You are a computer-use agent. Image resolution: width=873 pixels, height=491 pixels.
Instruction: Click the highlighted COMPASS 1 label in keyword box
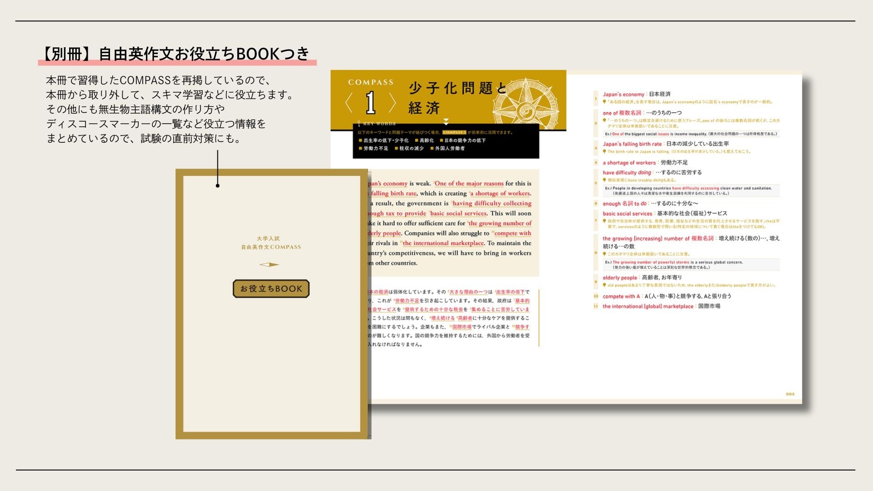pos(454,132)
